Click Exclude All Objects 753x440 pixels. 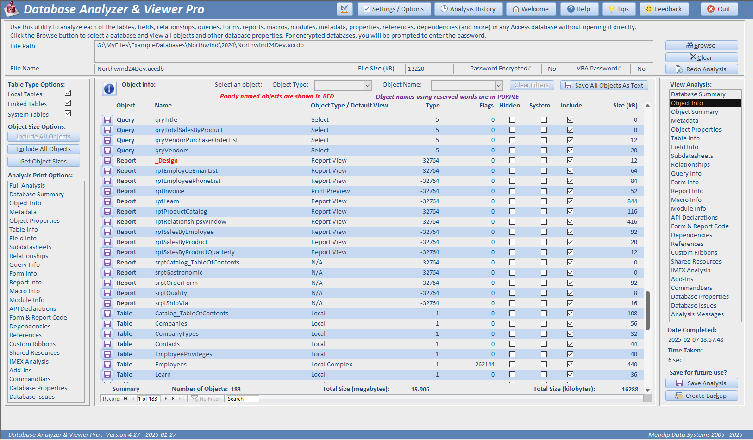[x=44, y=149]
